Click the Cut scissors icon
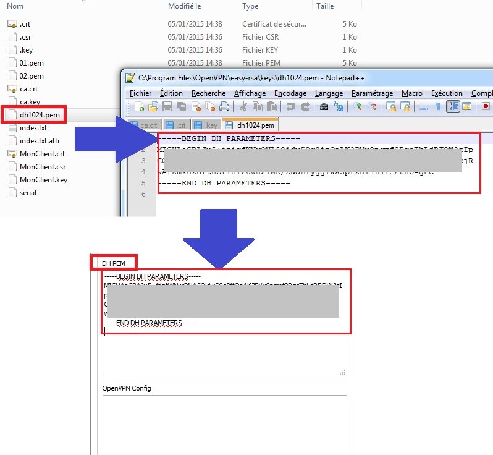 pyautogui.click(x=243, y=107)
